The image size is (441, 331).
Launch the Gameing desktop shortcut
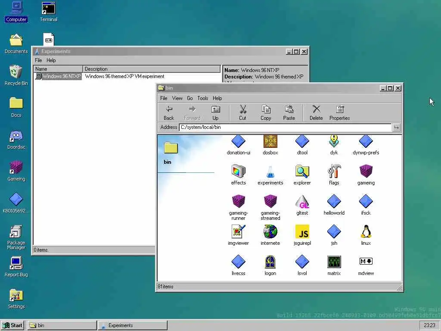click(x=16, y=171)
